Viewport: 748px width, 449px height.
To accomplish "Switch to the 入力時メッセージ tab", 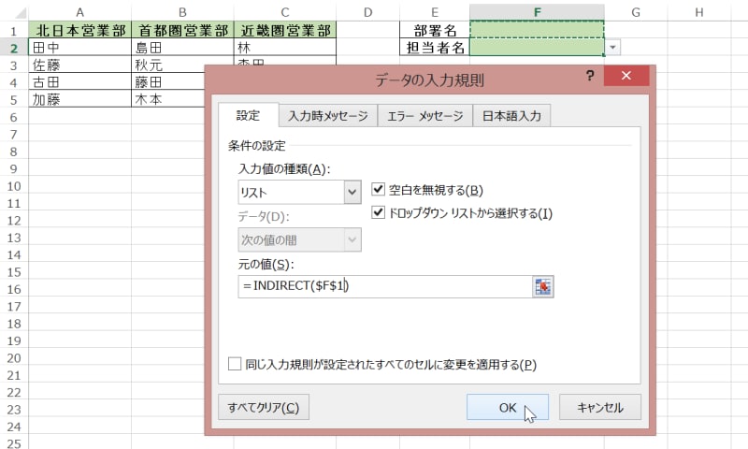I will [328, 116].
